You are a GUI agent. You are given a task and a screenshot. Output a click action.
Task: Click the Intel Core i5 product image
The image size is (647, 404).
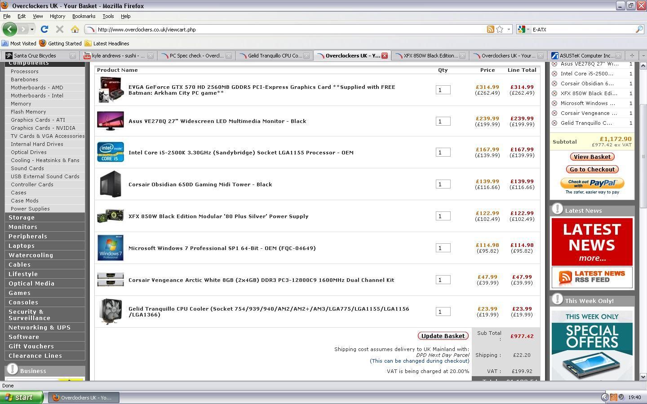[111, 152]
